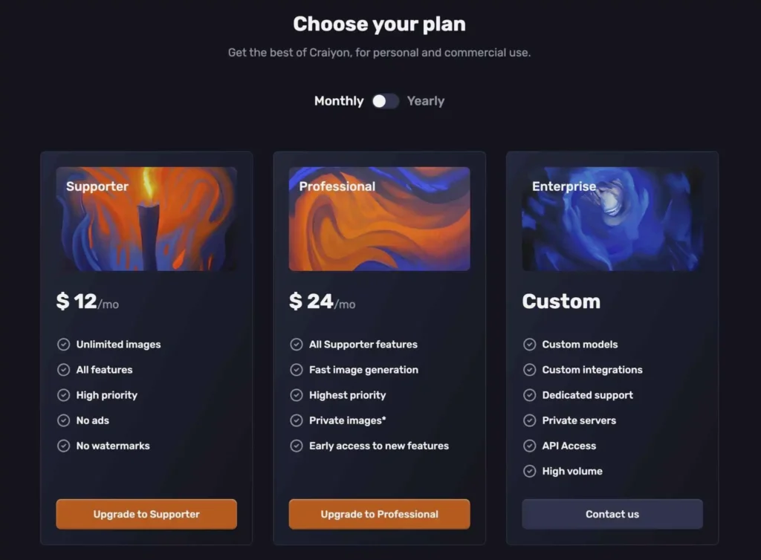Click checkmark icon beside High volume
Image resolution: width=761 pixels, height=560 pixels.
pos(529,471)
